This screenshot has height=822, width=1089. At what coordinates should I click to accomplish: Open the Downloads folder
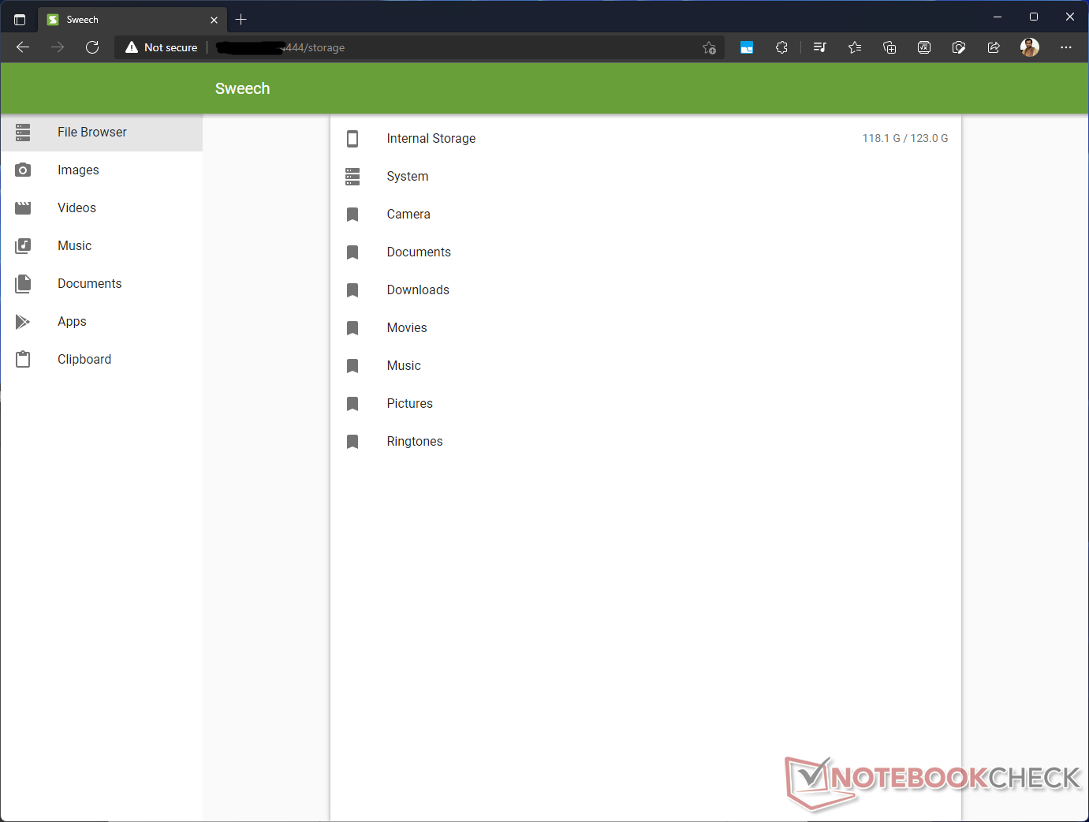point(646,290)
